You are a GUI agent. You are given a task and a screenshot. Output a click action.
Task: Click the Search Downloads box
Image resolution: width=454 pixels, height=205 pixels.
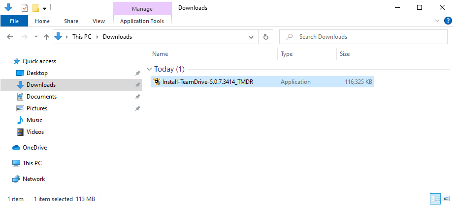tap(363, 37)
